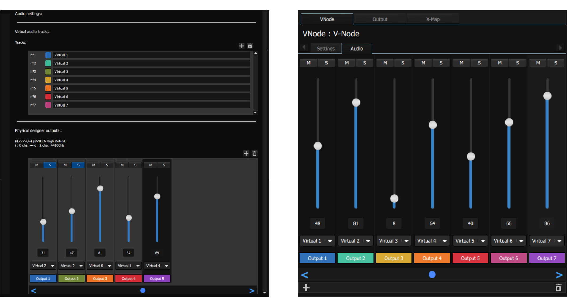567x306 pixels.
Task: Click Output 5 button in Audio settings
Action: pyautogui.click(x=157, y=278)
